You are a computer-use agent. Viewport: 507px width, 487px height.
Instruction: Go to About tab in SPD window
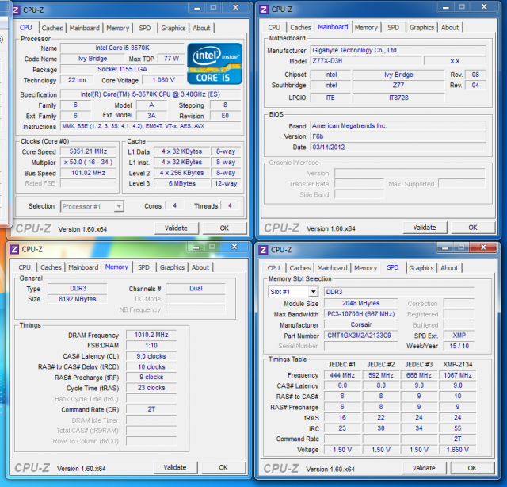pyautogui.click(x=449, y=268)
